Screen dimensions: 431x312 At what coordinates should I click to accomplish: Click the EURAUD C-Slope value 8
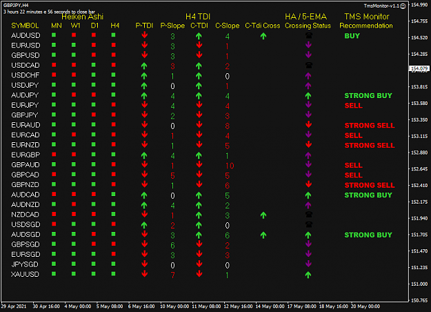(227, 126)
